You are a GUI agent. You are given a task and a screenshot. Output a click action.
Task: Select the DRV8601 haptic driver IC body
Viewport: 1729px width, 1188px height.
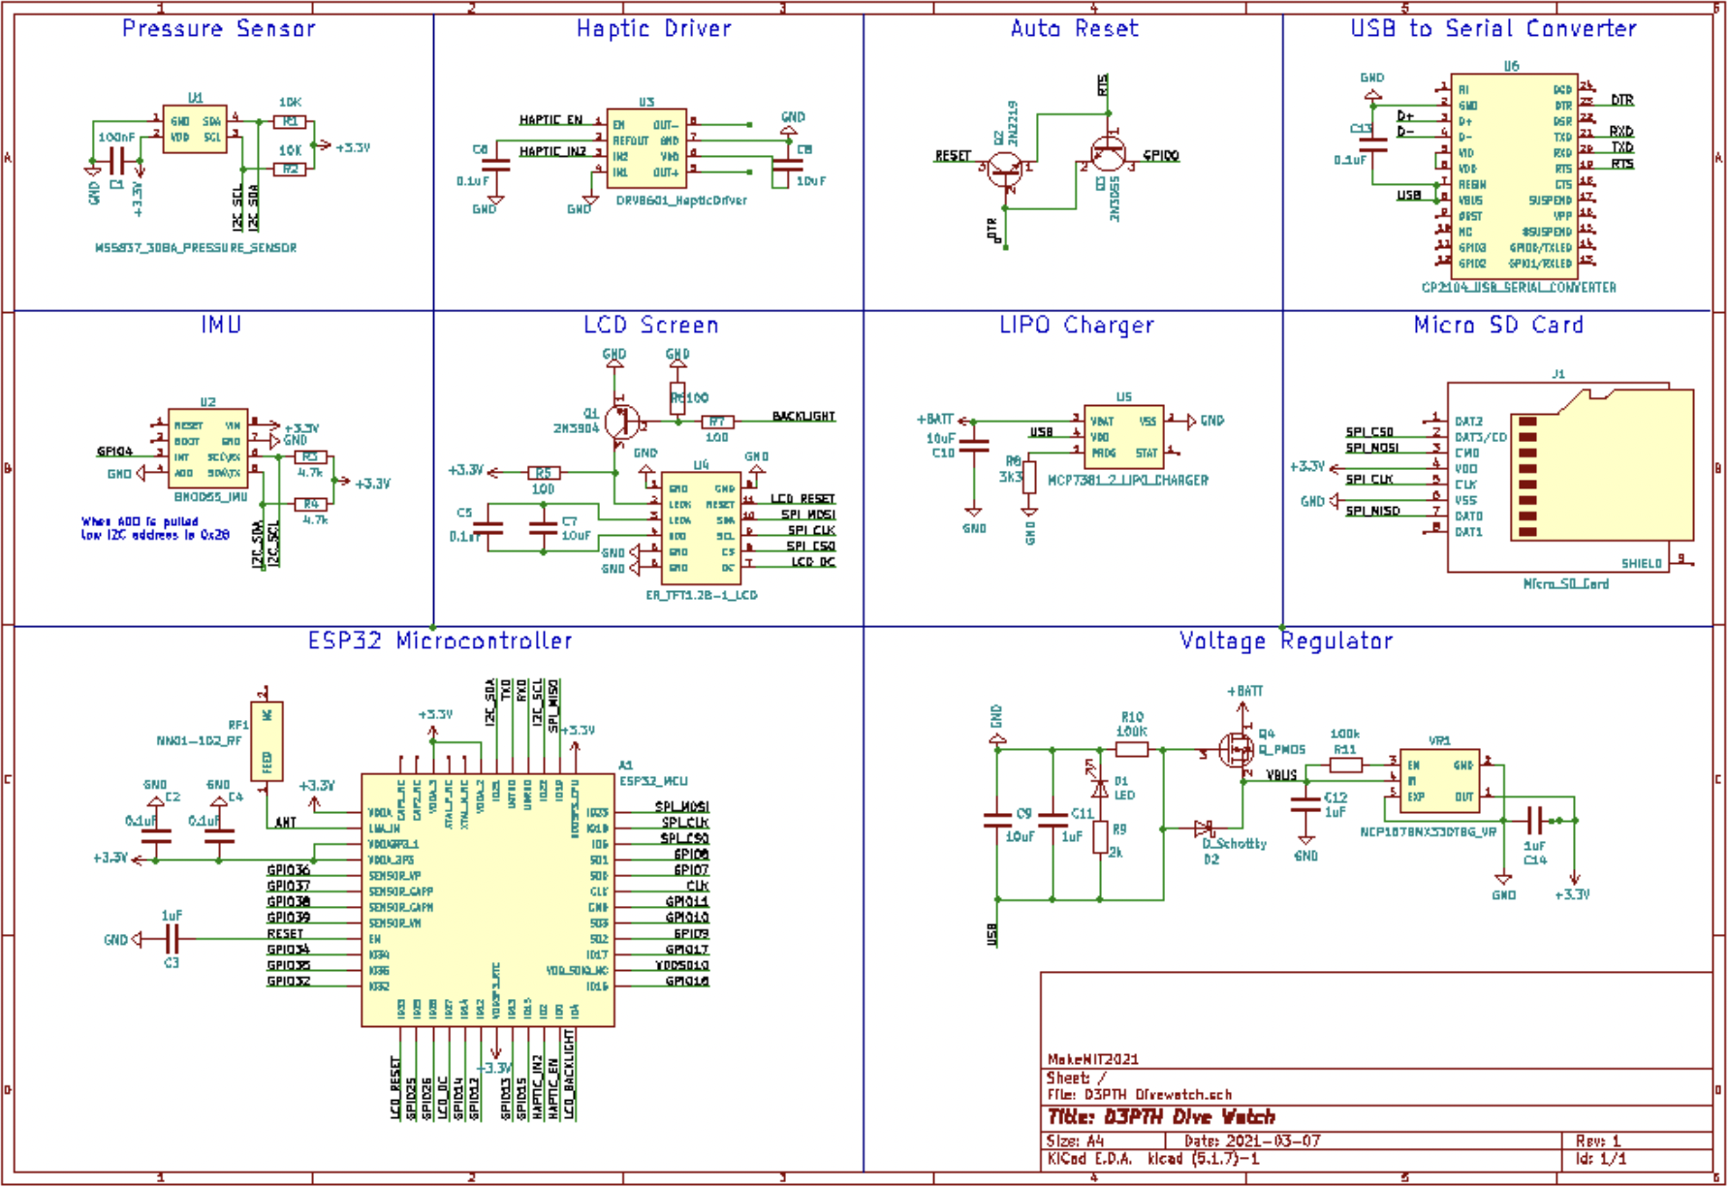[x=645, y=148]
